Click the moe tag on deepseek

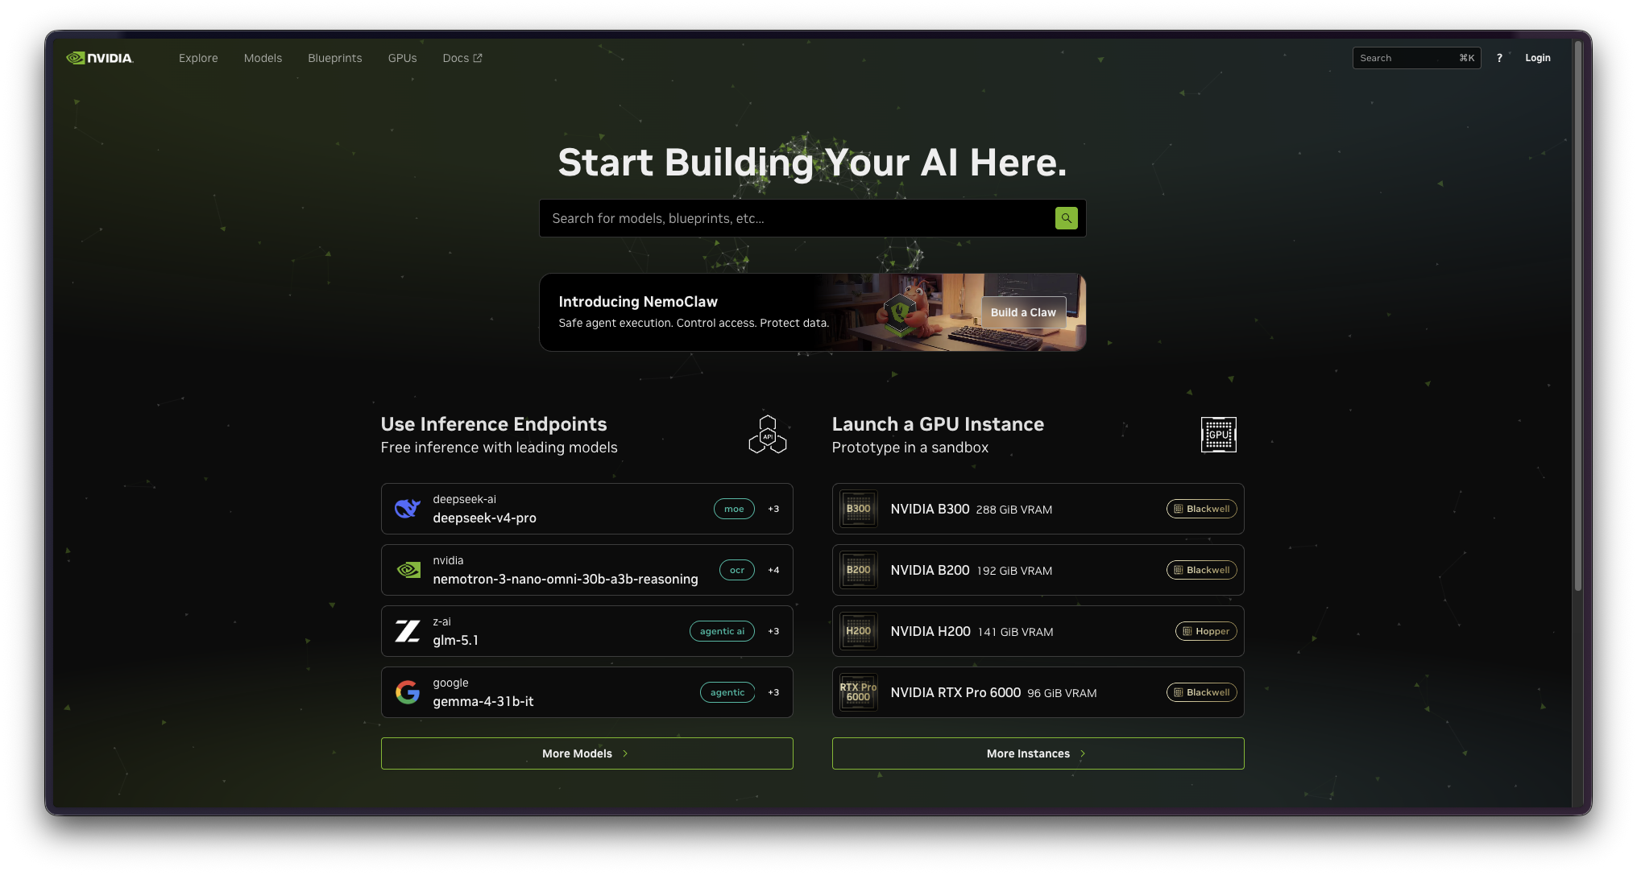(x=734, y=509)
